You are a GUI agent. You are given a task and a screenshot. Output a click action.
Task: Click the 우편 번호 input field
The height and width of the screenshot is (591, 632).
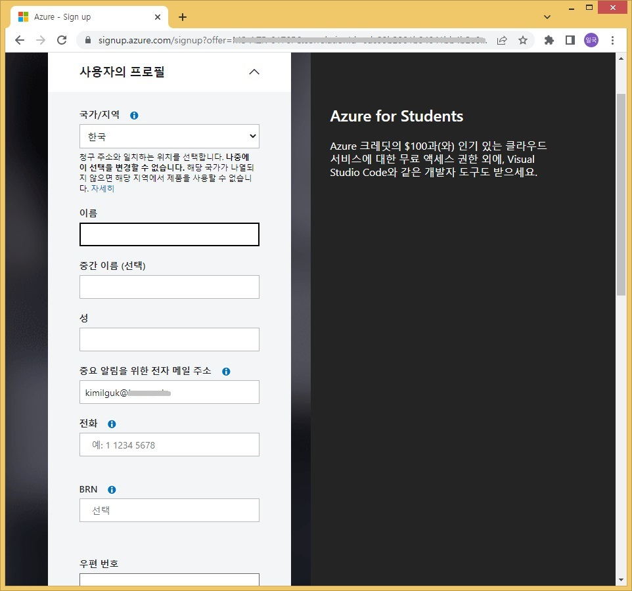169,580
